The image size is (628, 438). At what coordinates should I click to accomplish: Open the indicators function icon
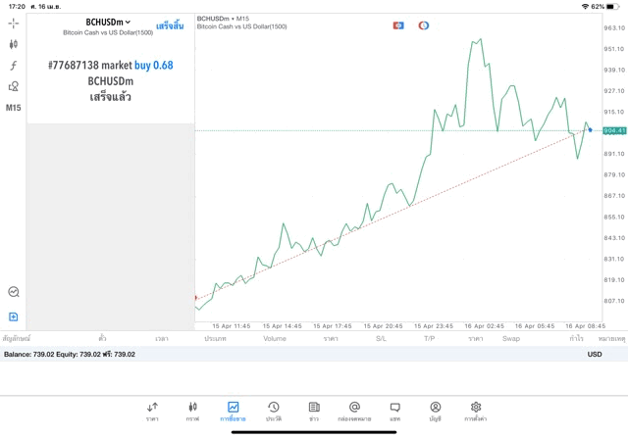[13, 66]
